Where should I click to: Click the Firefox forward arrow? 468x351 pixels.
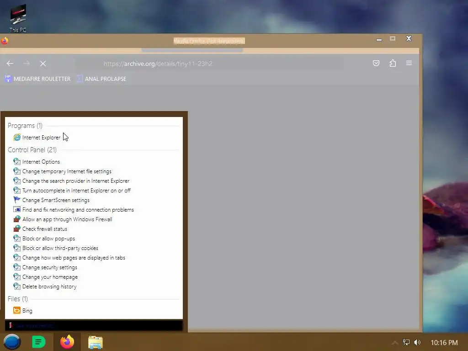coord(27,63)
